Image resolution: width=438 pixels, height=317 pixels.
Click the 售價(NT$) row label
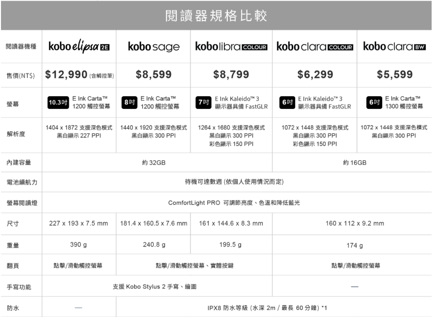[21, 76]
